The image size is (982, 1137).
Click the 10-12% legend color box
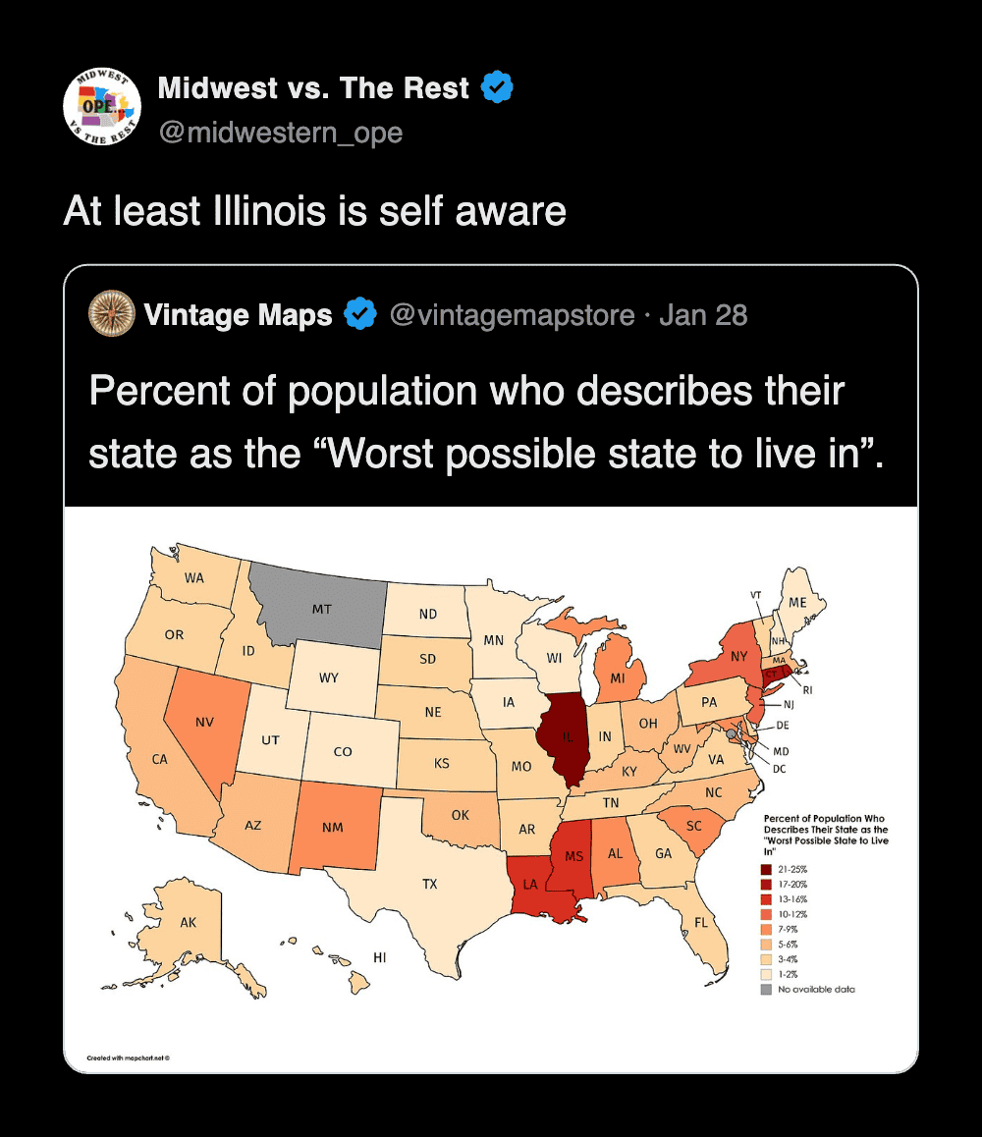766,914
